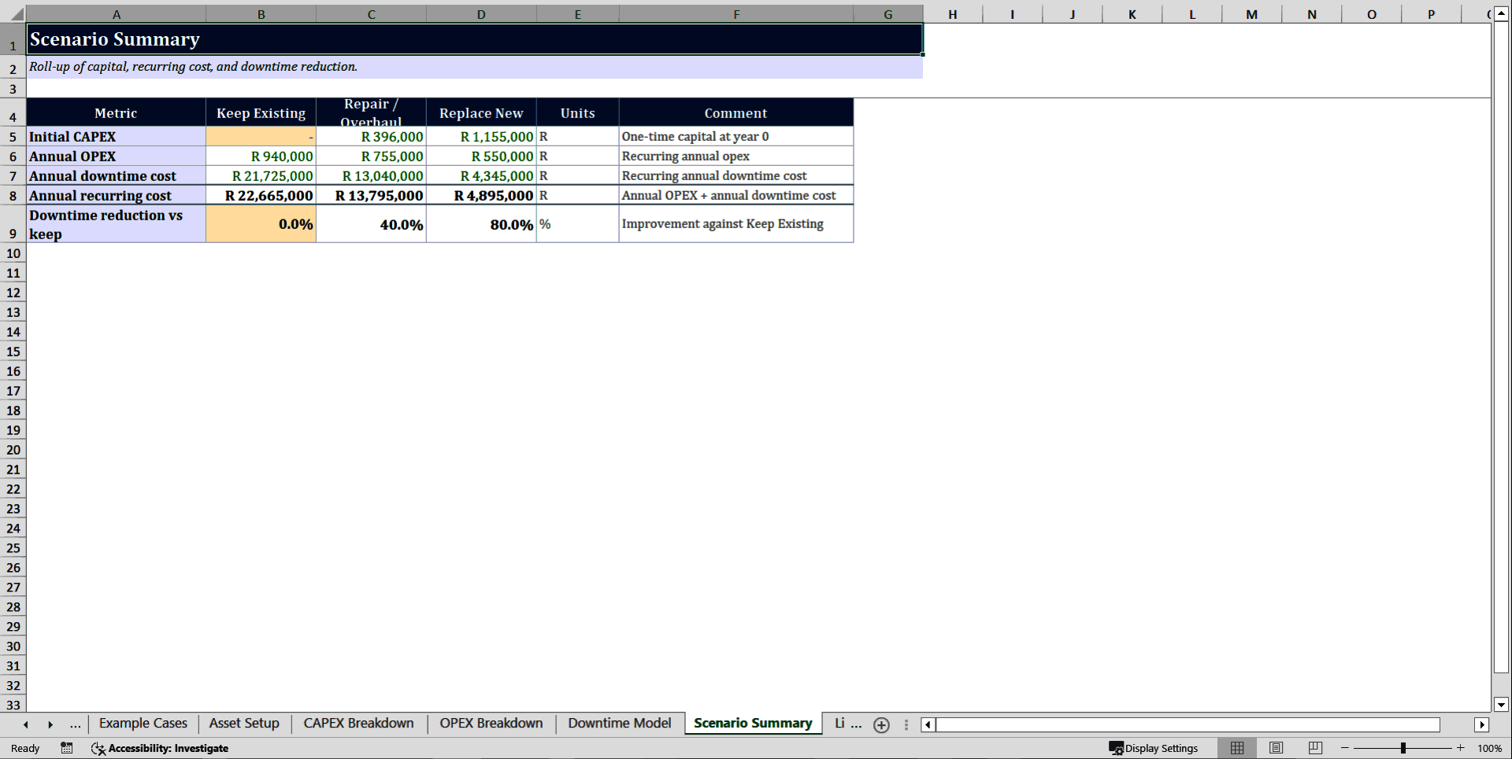1512x759 pixels.
Task: Zoom out with the minus button
Action: point(1345,748)
